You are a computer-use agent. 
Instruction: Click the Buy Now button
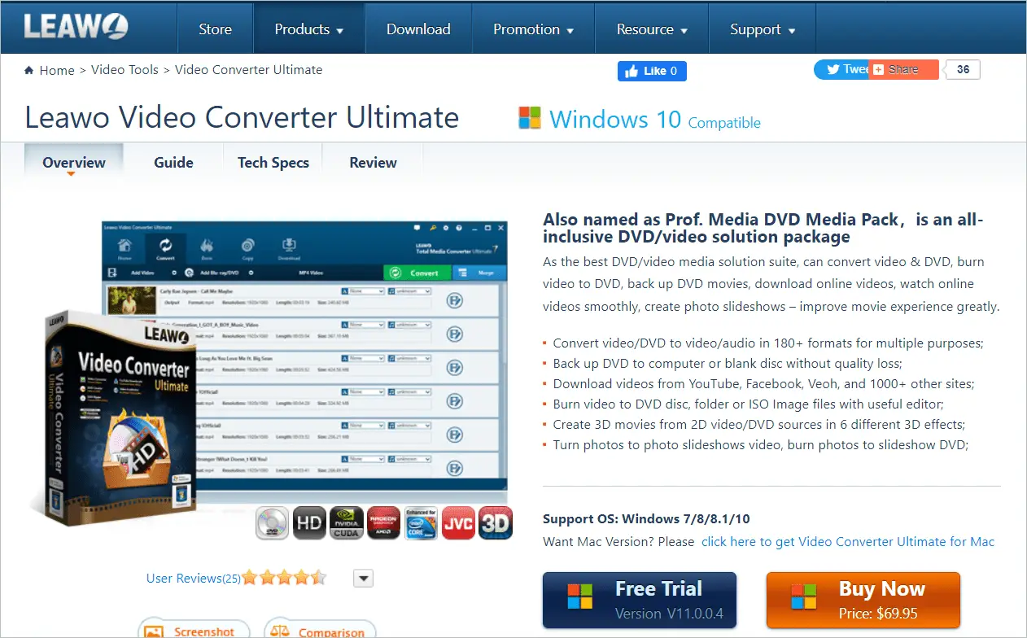coord(863,600)
